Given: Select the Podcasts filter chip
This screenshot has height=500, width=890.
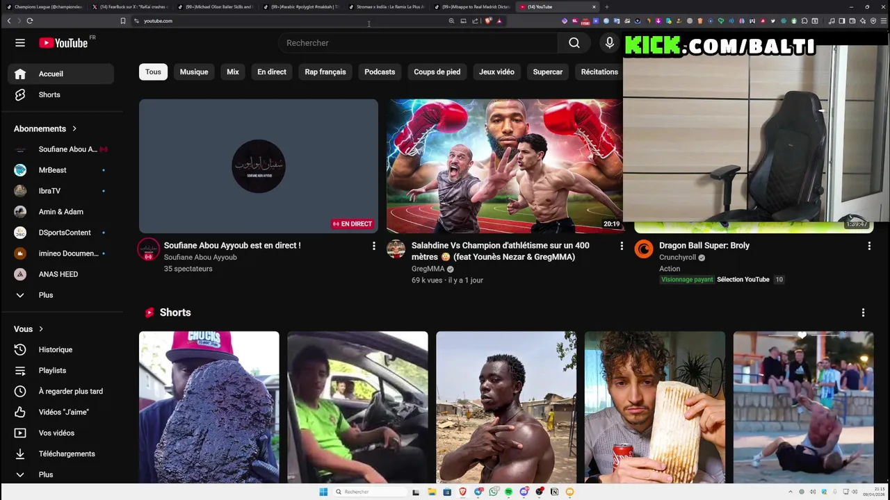Looking at the screenshot, I should [380, 72].
